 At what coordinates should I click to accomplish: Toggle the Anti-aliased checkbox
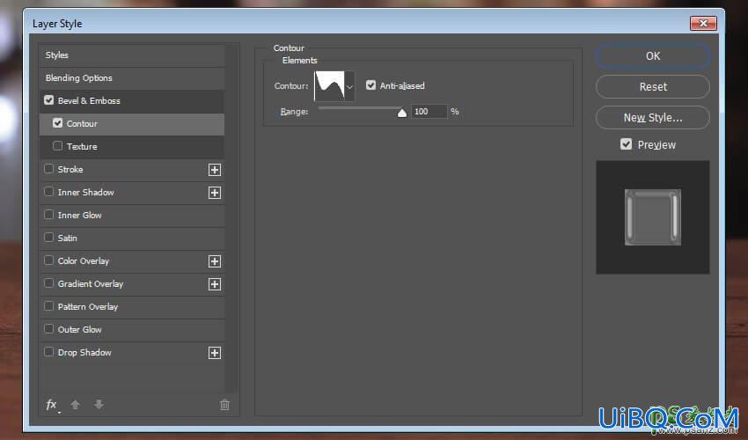click(370, 85)
